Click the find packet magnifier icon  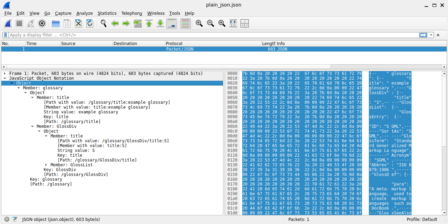[x=104, y=23]
